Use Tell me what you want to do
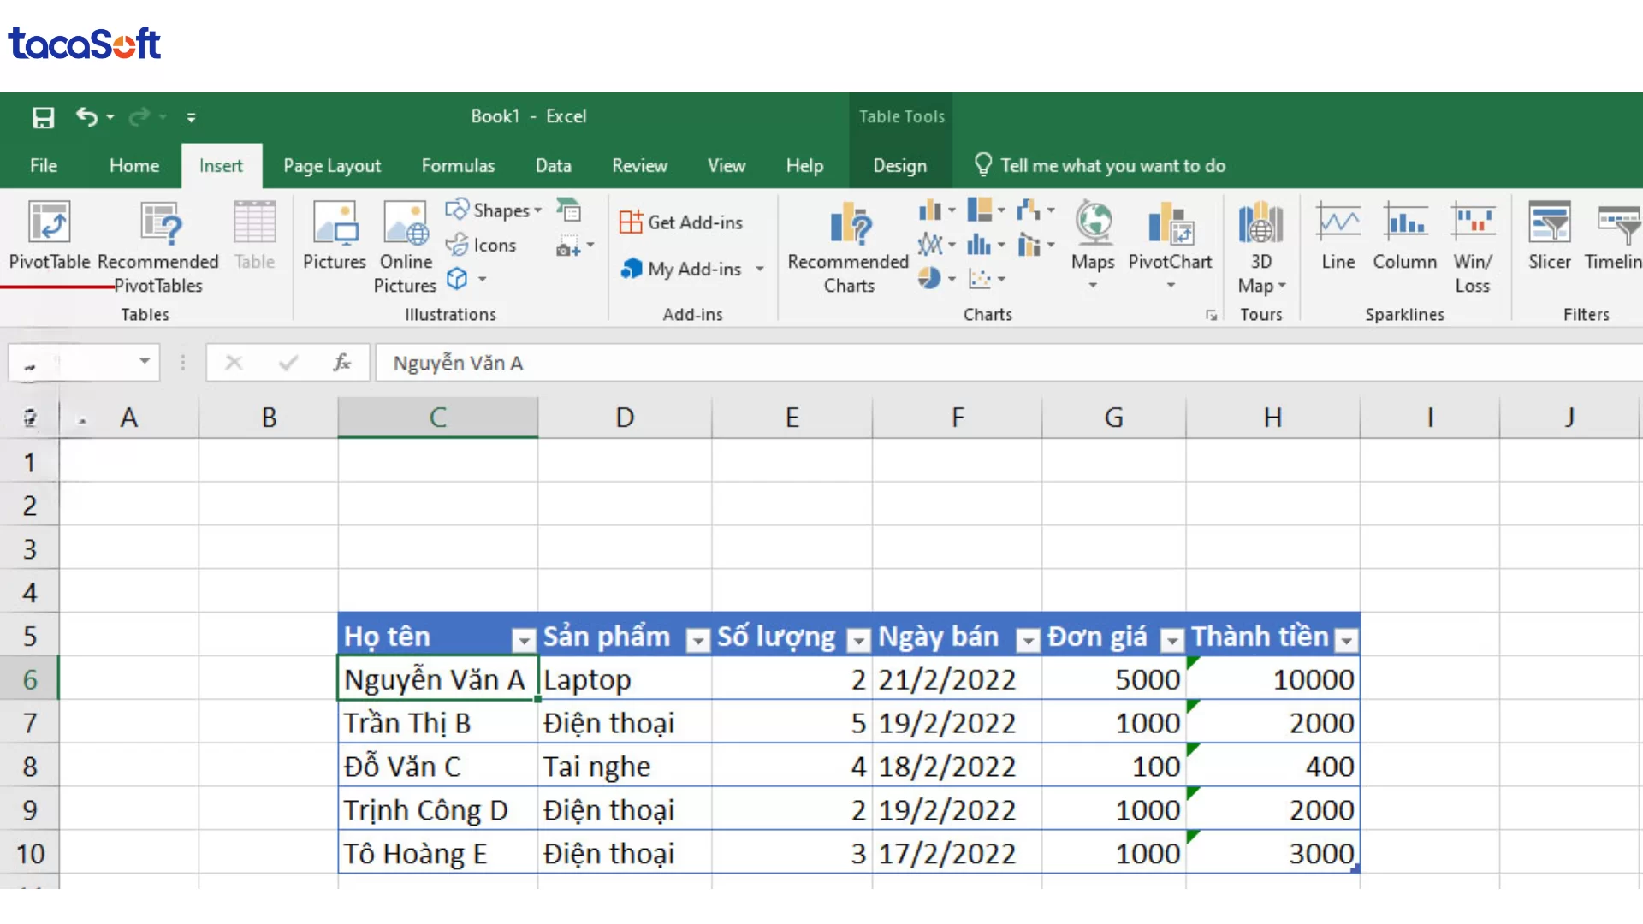This screenshot has height=924, width=1643. point(1112,165)
